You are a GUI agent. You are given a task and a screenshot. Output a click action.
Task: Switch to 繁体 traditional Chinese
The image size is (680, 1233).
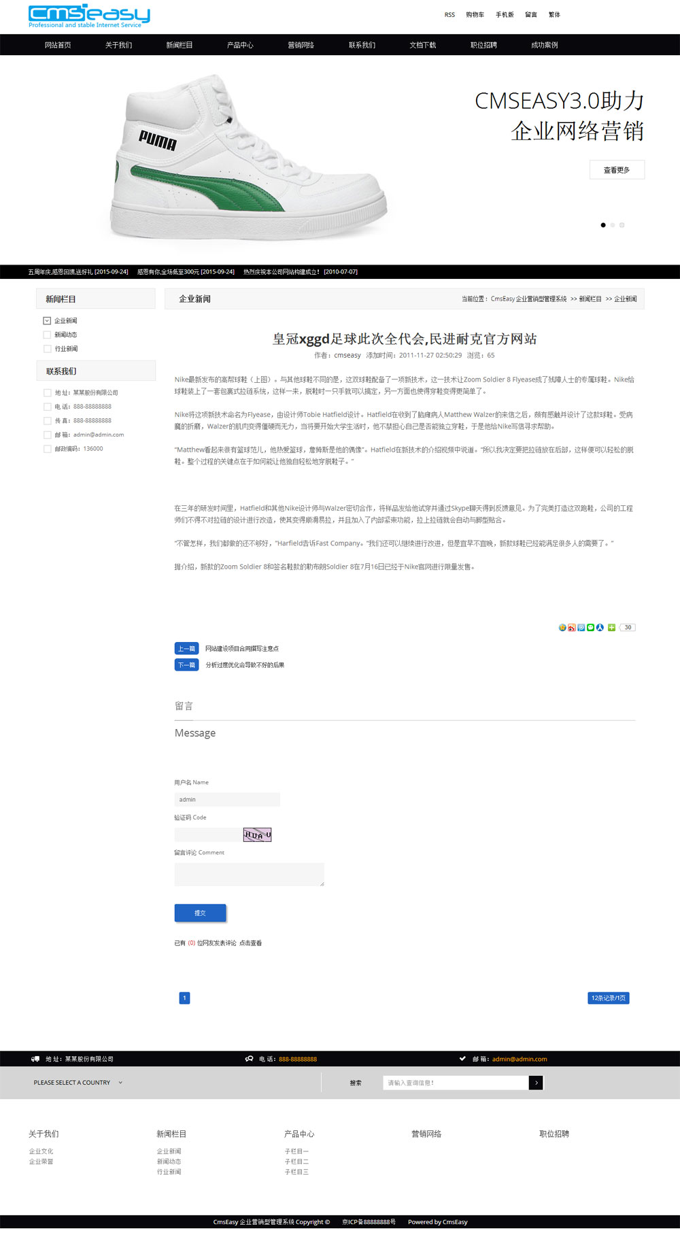pos(554,15)
